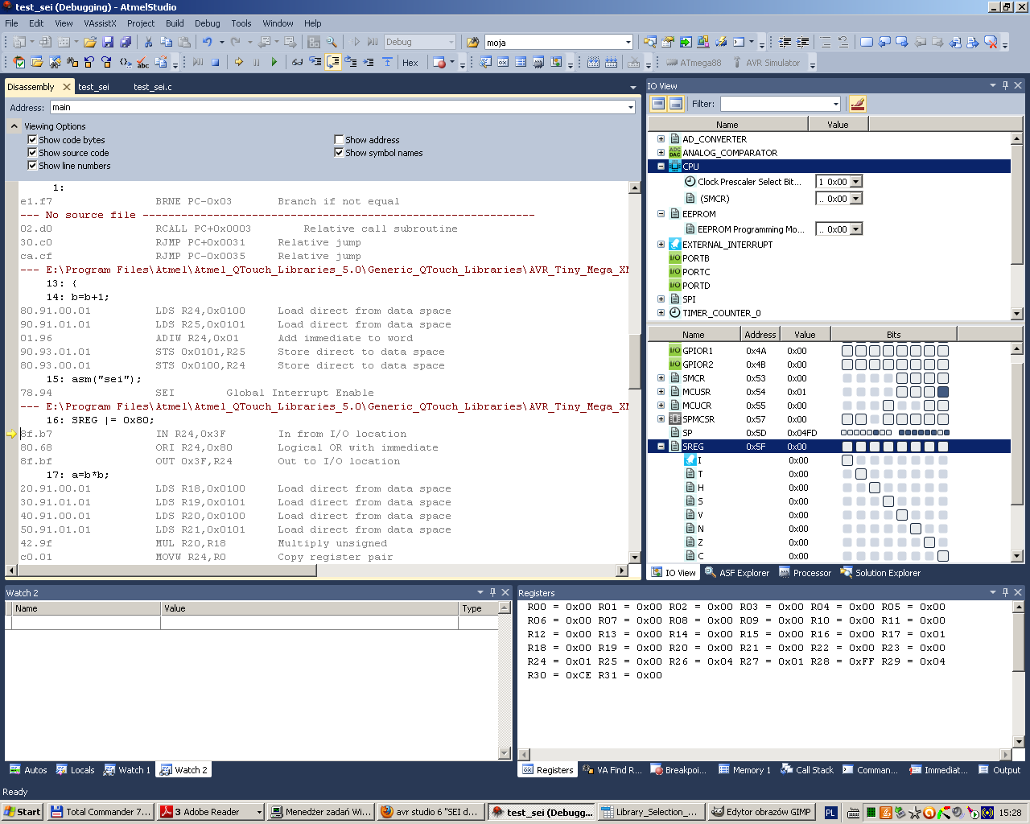This screenshot has width=1030, height=824.
Task: Switch to the test_sei.c tab
Action: coord(152,87)
